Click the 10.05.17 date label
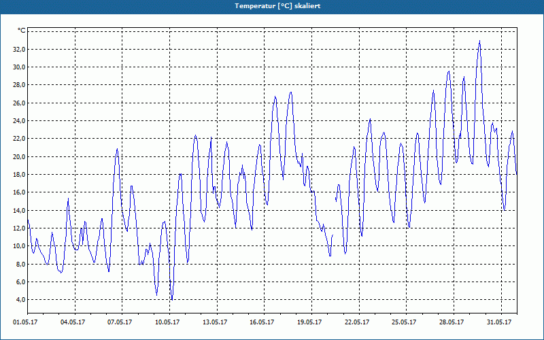The height and width of the screenshot is (340, 544). [167, 322]
